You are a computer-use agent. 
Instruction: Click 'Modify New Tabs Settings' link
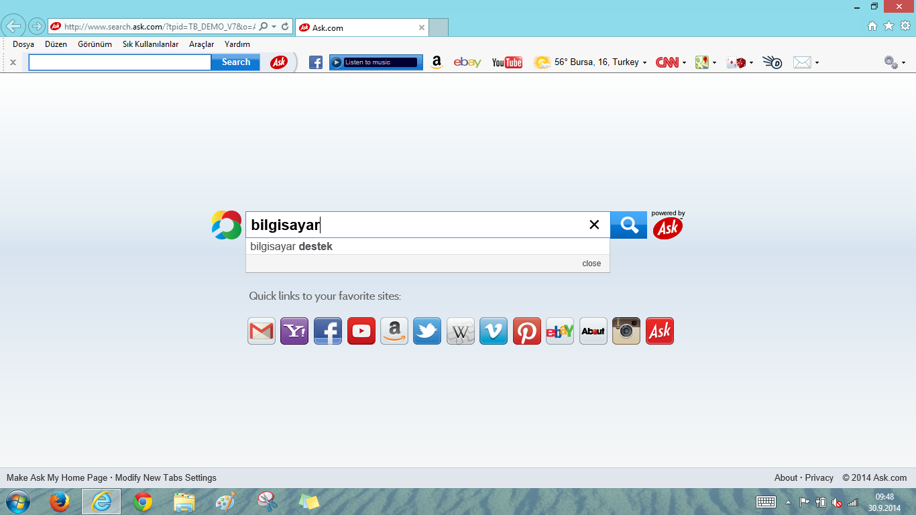point(166,478)
